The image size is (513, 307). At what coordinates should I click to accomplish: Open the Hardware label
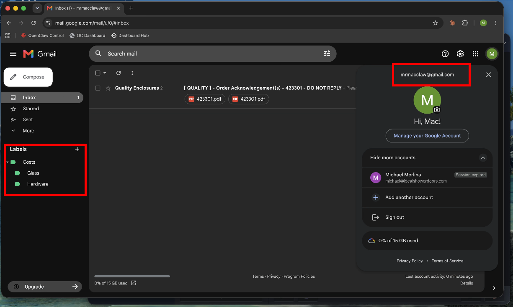coord(38,184)
